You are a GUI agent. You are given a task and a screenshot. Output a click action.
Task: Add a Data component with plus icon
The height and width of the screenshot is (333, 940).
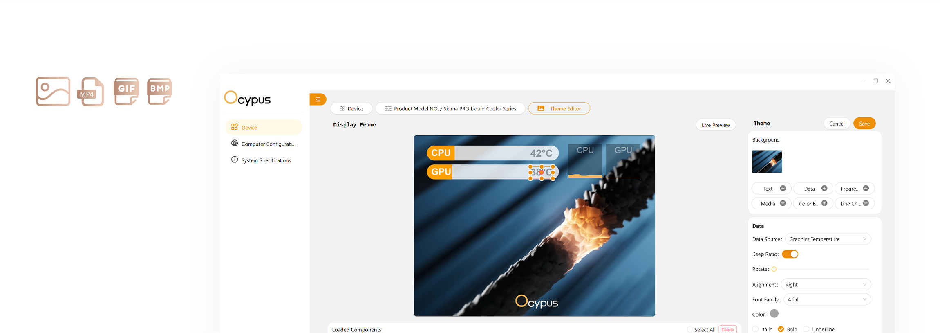click(824, 188)
